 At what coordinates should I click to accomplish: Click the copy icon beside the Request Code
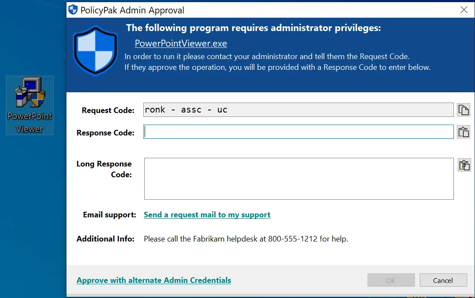pos(463,110)
